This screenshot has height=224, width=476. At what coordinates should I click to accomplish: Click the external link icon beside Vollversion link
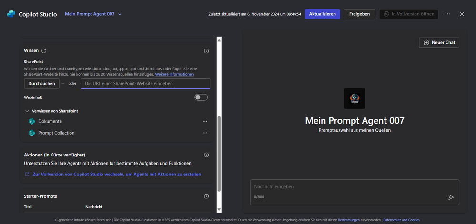pyautogui.click(x=27, y=174)
